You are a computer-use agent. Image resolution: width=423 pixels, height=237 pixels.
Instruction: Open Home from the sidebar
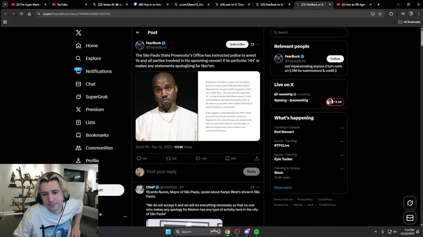click(x=87, y=46)
